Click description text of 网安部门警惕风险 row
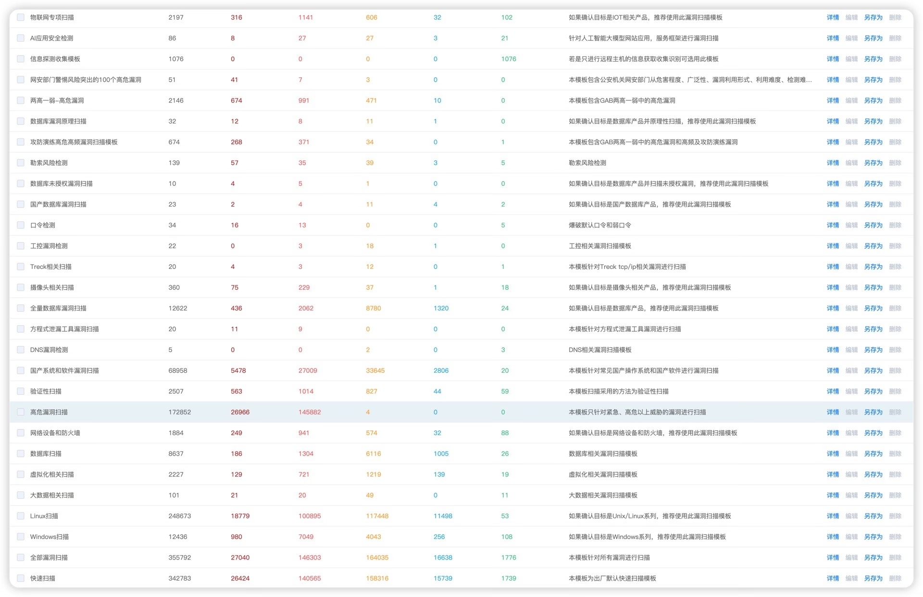The width and height of the screenshot is (923, 597). coord(690,80)
